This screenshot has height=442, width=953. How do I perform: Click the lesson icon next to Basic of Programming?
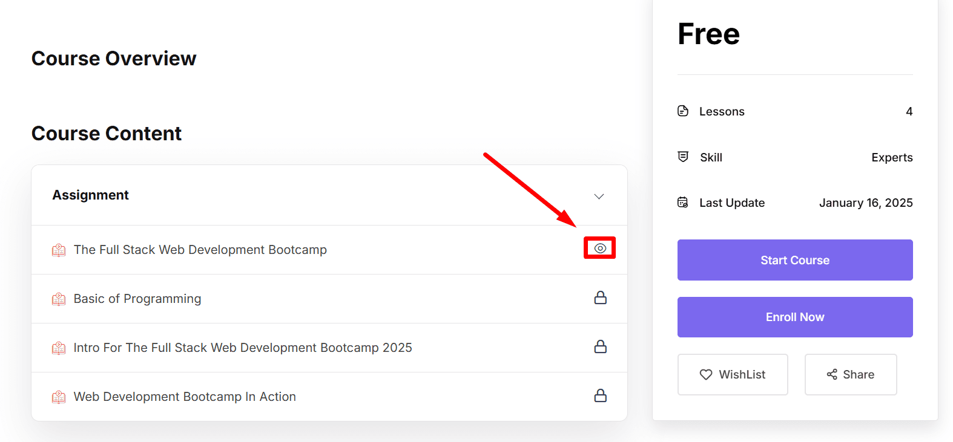coord(58,299)
